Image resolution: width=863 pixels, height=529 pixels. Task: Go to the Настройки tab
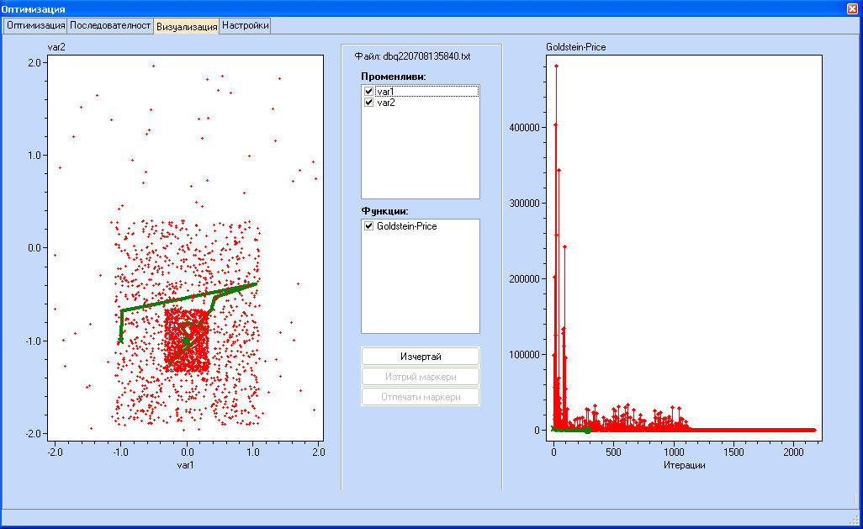[x=245, y=26]
